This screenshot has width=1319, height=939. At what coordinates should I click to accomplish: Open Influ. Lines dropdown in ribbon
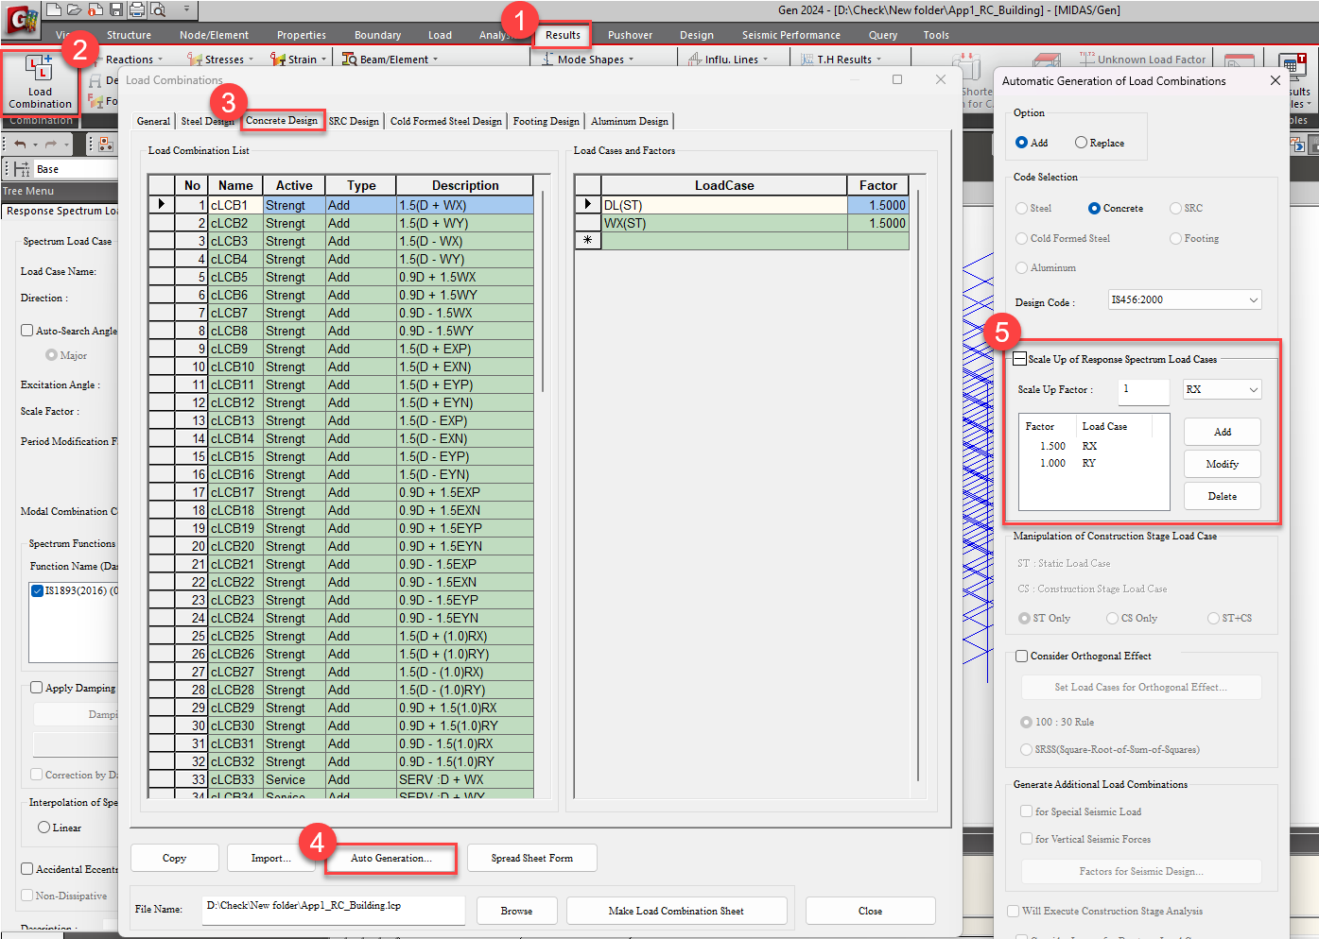(728, 60)
